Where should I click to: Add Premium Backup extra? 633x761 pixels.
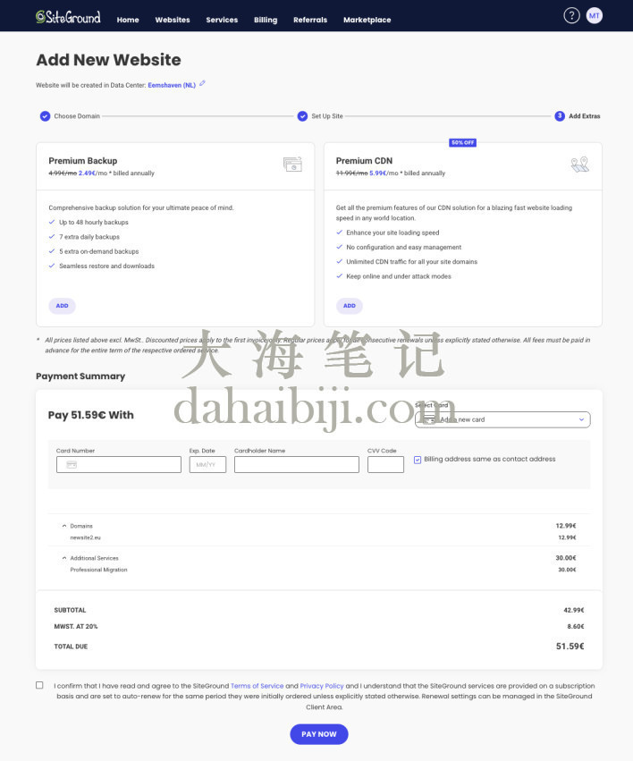pyautogui.click(x=62, y=306)
